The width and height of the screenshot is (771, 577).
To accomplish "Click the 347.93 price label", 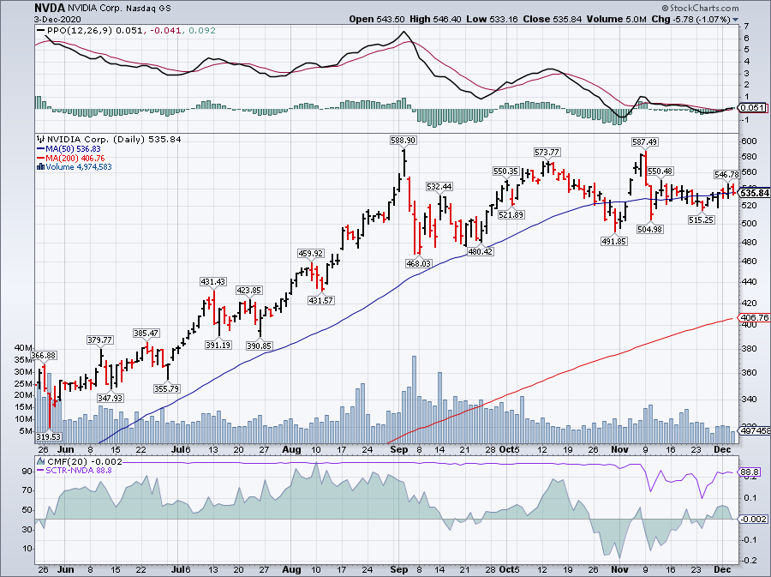I will coord(111,398).
